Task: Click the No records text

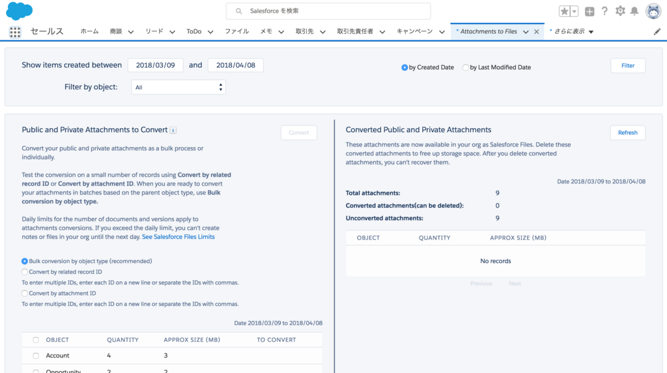Action: (496, 261)
